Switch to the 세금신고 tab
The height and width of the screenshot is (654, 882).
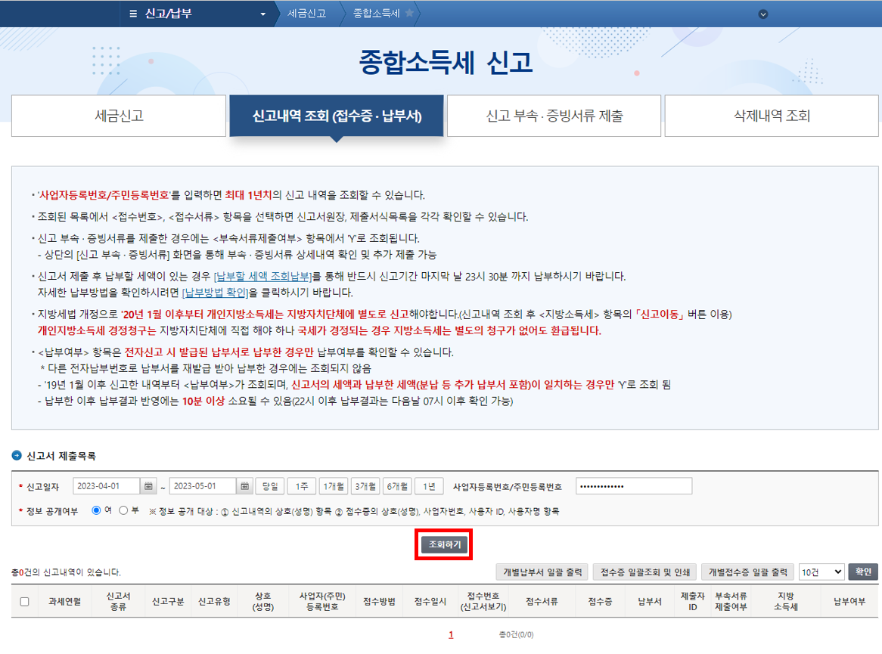click(119, 116)
